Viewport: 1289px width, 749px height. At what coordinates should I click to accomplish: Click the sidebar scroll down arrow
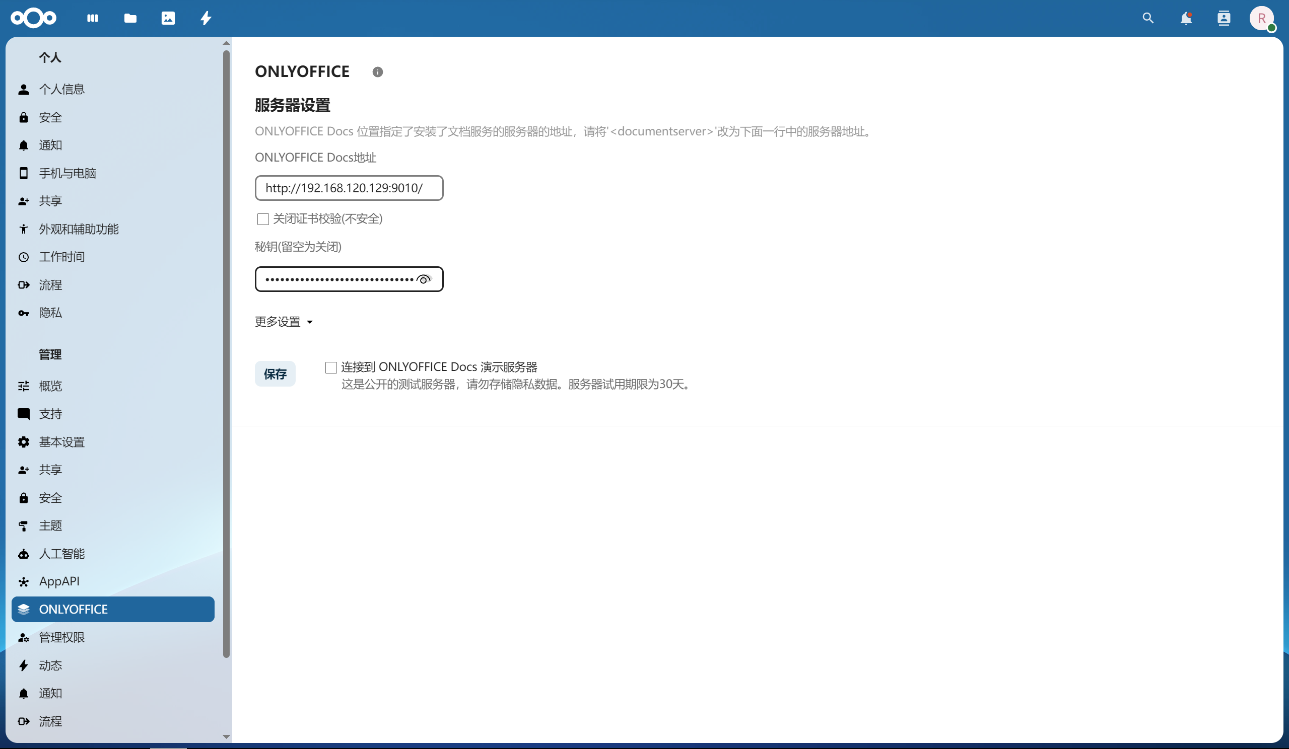(x=227, y=737)
